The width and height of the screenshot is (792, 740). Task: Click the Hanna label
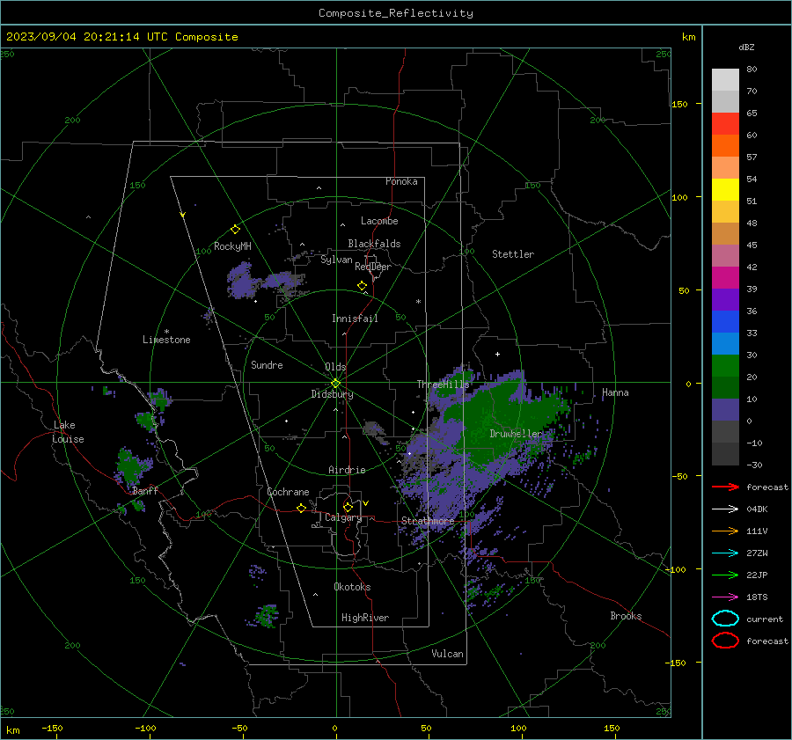pos(615,392)
